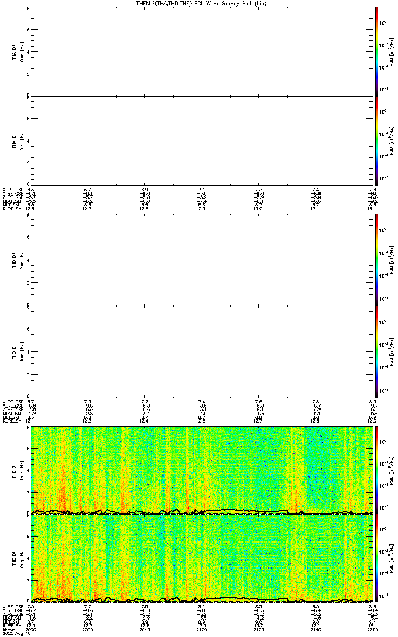398x637 pixels.
Task: Click the "2140" time tick label
Action: (315, 630)
